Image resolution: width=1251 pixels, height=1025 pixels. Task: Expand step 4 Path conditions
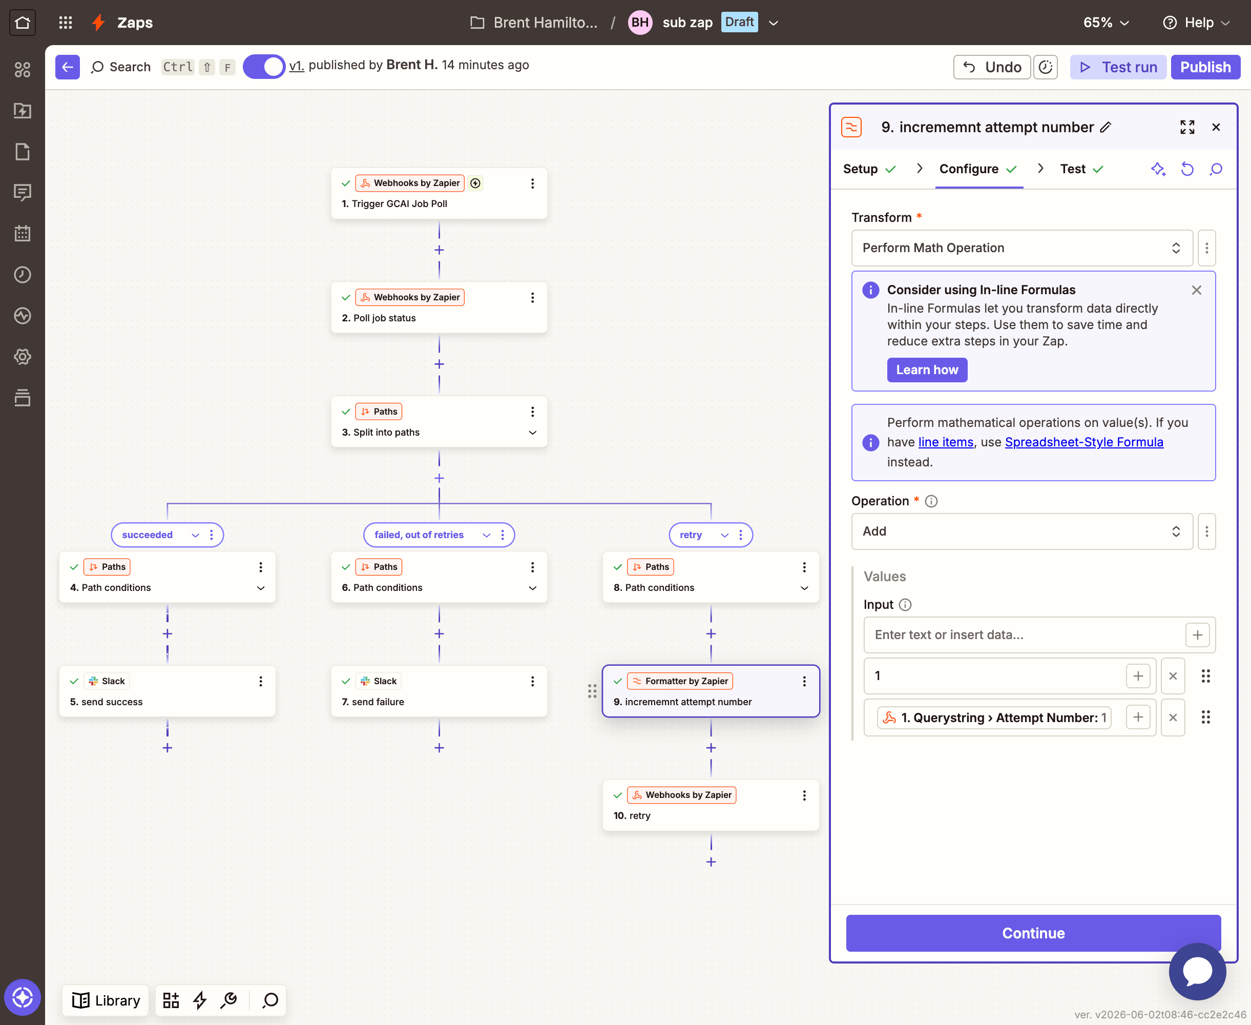tap(260, 588)
